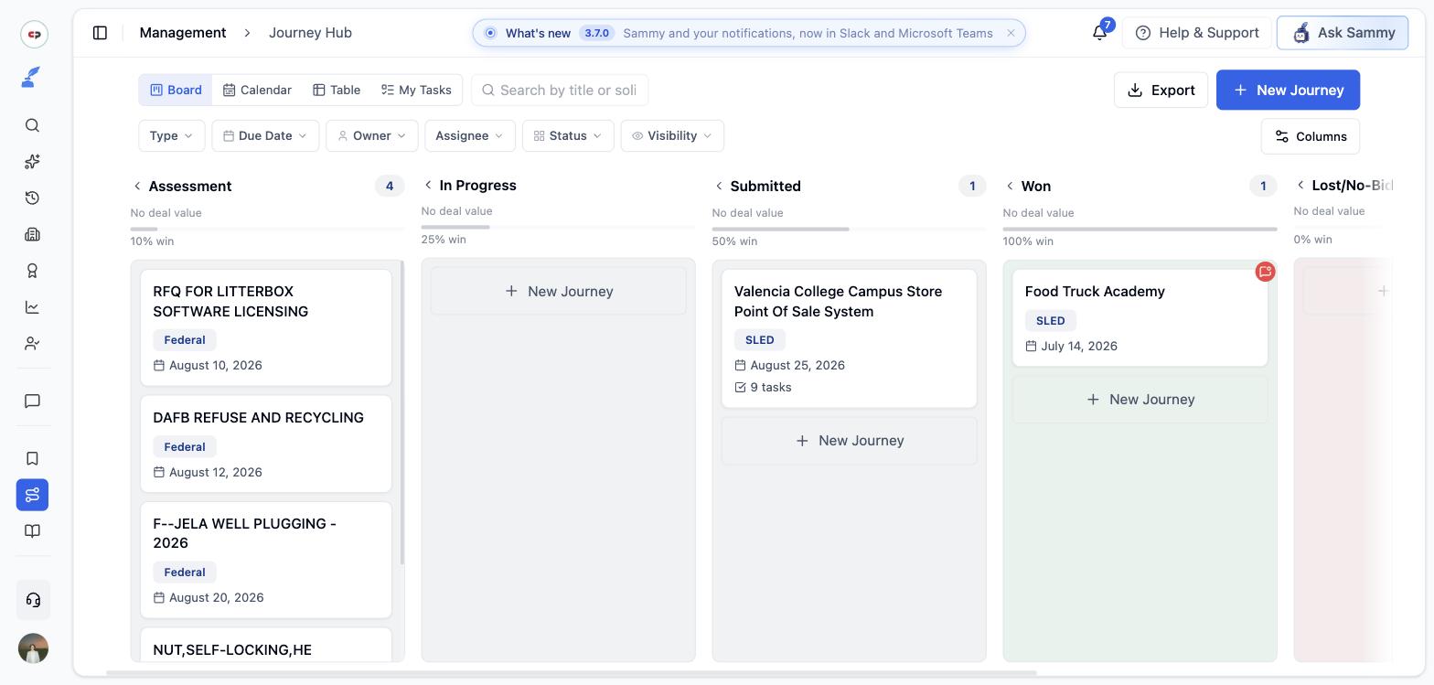Image resolution: width=1434 pixels, height=685 pixels.
Task: Open the Columns settings
Action: pyautogui.click(x=1311, y=136)
